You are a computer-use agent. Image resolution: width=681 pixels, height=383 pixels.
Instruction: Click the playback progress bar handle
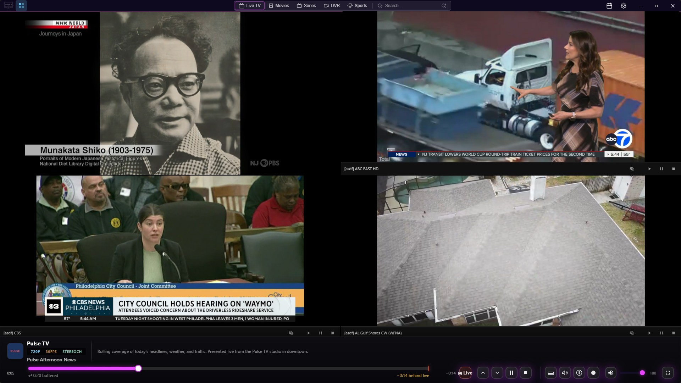(x=138, y=368)
